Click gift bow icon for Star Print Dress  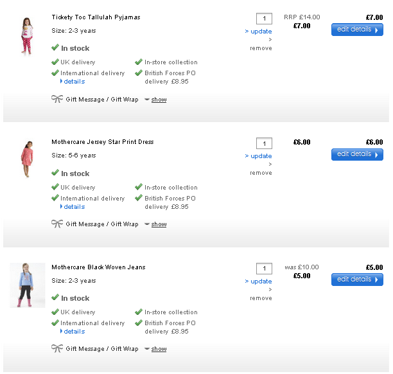click(57, 224)
